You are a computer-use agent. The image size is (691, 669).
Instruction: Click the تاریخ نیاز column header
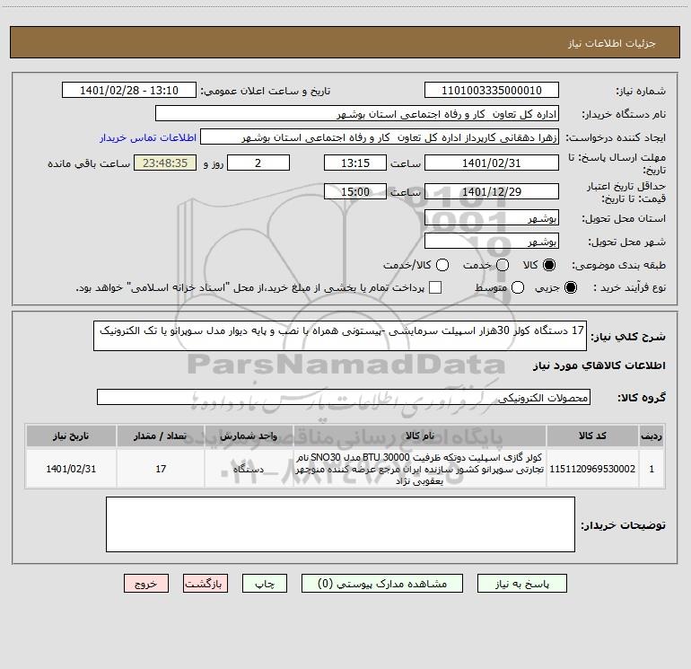(x=71, y=436)
